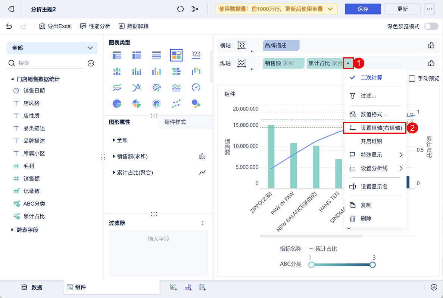The width and height of the screenshot is (443, 298).
Task: Click the add component icon in bottom bar
Action: [174, 287]
